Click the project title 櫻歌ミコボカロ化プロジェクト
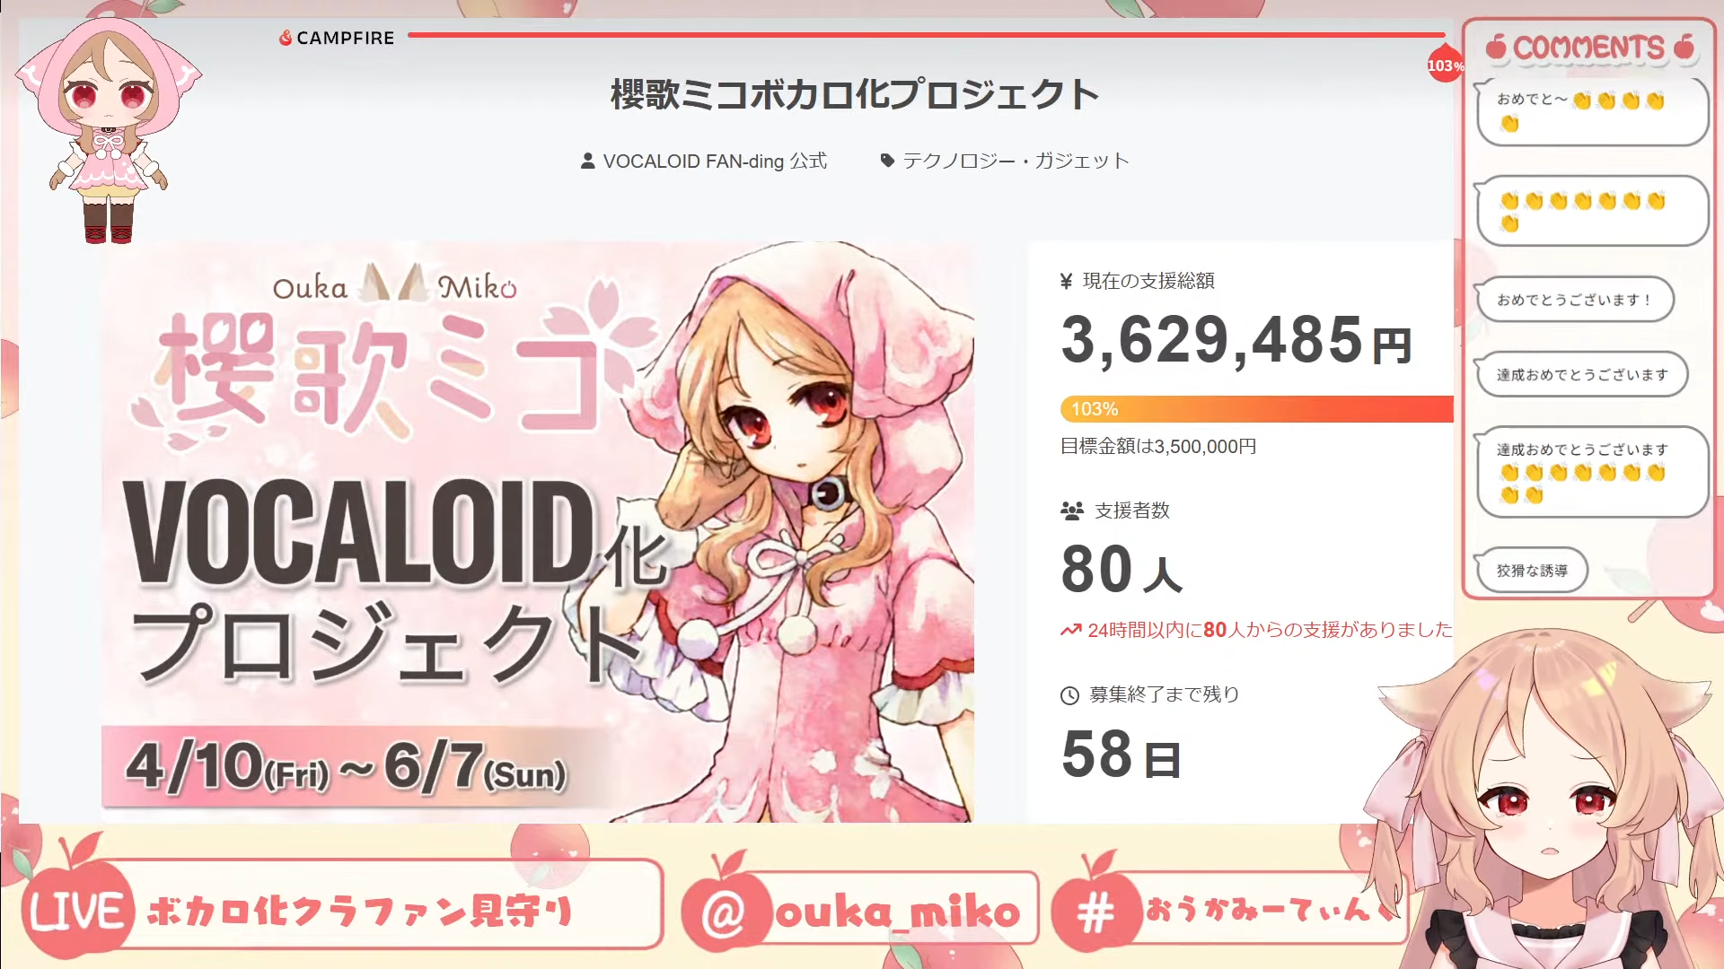This screenshot has height=969, width=1724. point(855,94)
